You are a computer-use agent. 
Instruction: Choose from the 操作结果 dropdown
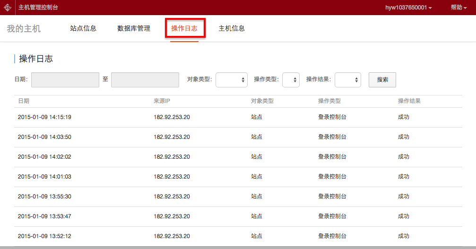(x=348, y=80)
